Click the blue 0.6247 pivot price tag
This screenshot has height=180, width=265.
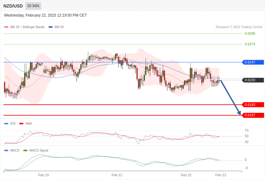point(253,62)
